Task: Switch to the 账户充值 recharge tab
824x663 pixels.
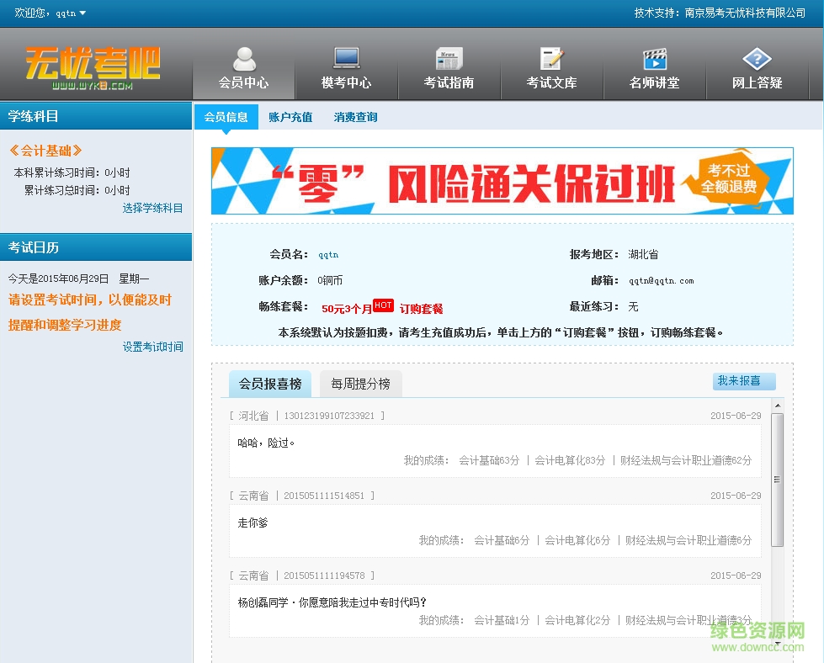Action: pyautogui.click(x=290, y=117)
